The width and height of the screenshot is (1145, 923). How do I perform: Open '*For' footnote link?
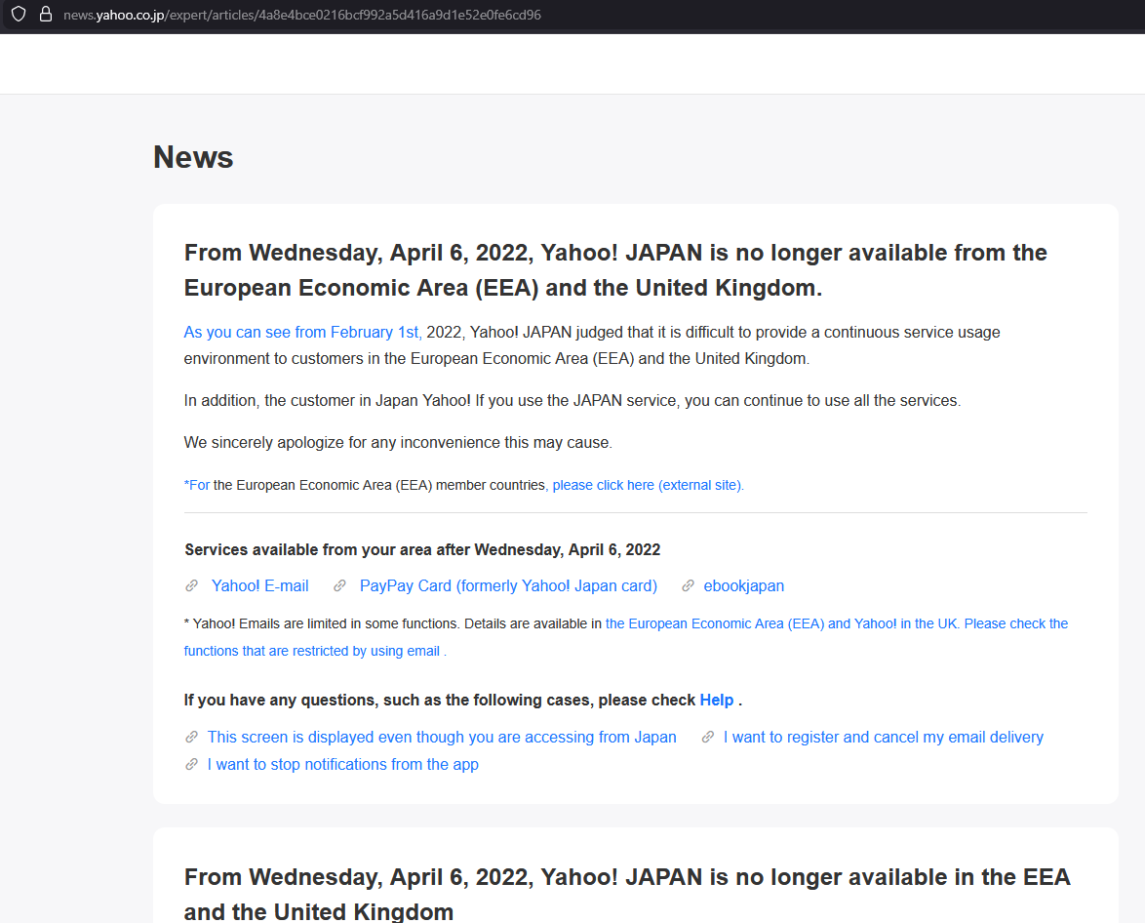(x=196, y=485)
